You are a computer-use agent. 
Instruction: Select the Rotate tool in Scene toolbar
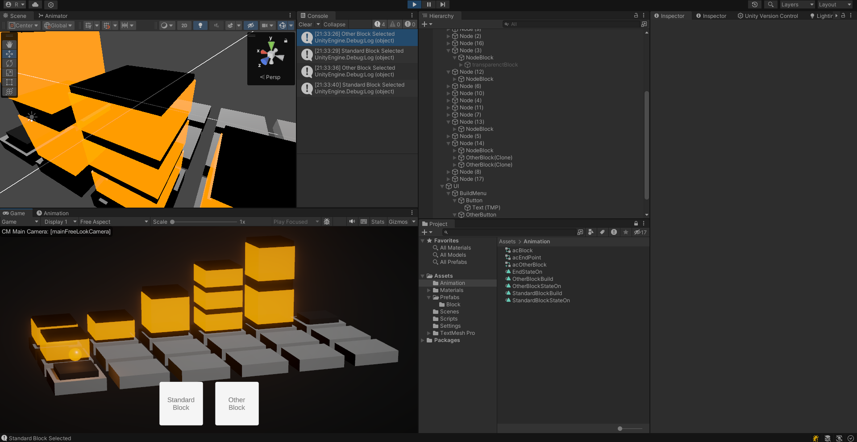[x=9, y=63]
